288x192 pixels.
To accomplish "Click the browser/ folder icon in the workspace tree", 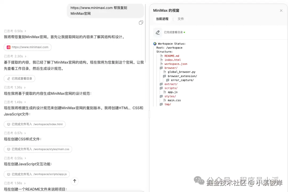I will tap(161, 68).
